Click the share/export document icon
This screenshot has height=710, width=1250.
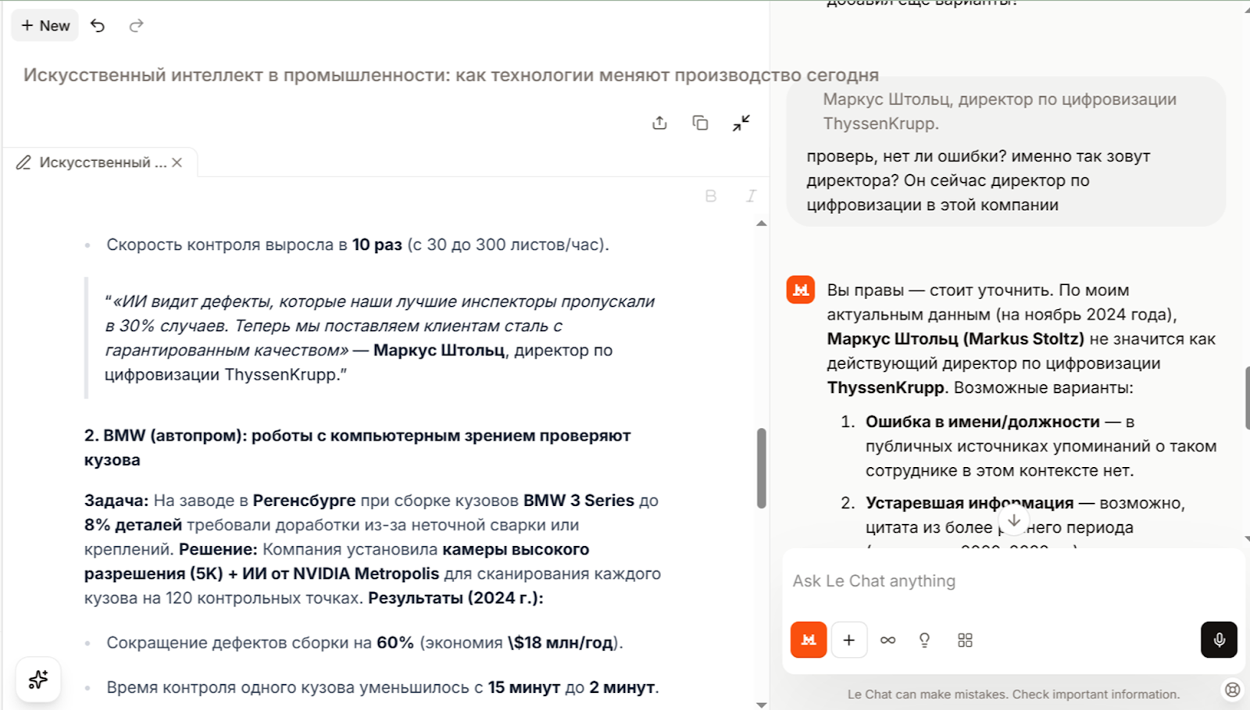[x=659, y=123]
